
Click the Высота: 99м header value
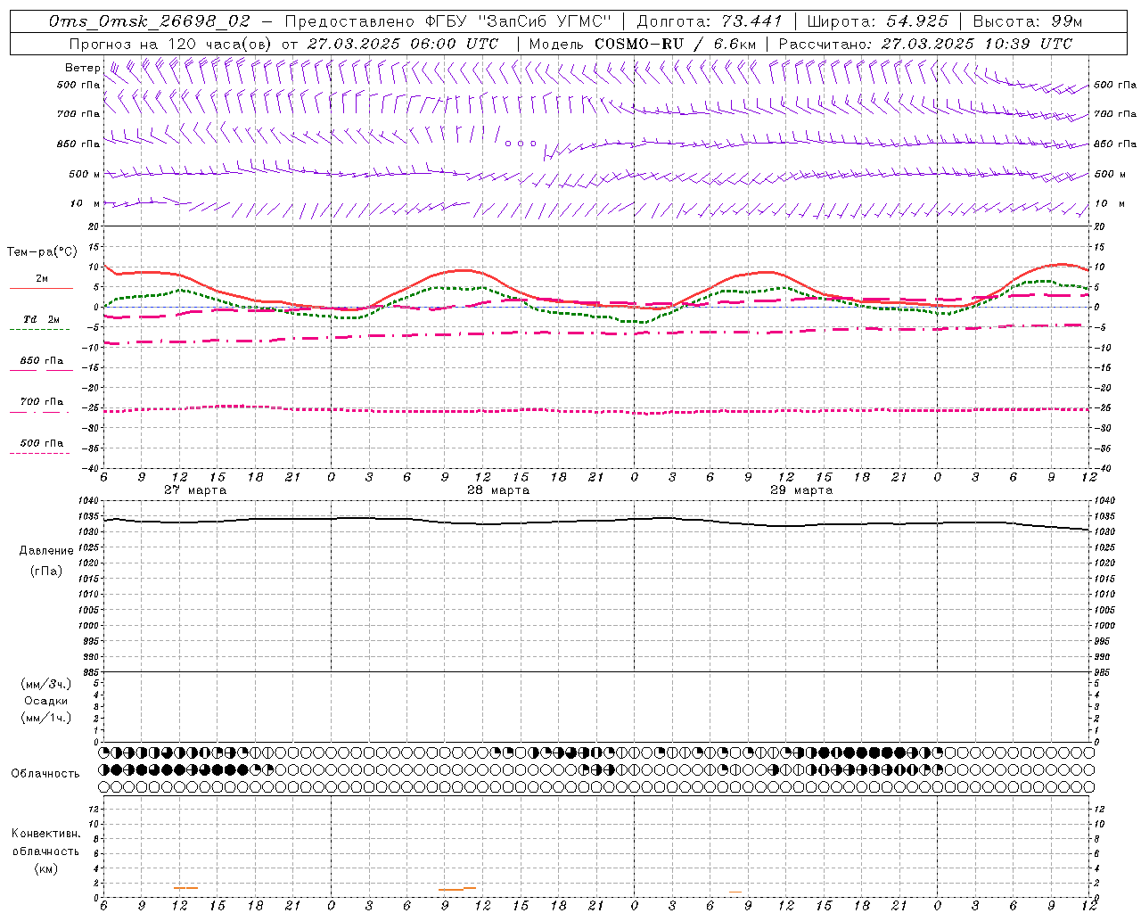[x=1027, y=21]
